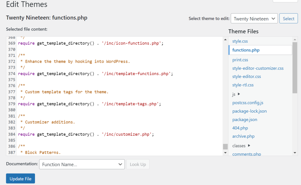Open the print.css stylesheet
Screen dimensions: 301x185
(x=240, y=60)
